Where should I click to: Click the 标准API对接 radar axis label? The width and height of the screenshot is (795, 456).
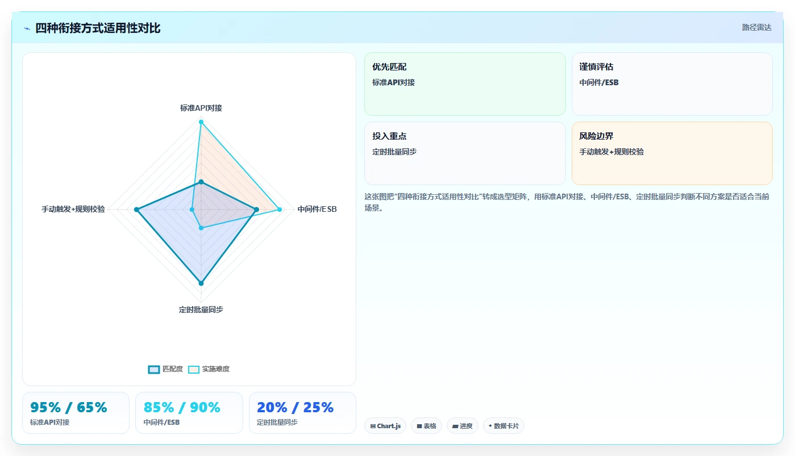click(x=201, y=108)
